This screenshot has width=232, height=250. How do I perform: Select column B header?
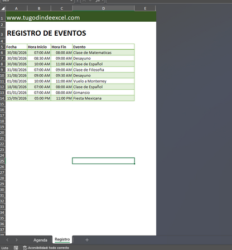[x=39, y=8]
